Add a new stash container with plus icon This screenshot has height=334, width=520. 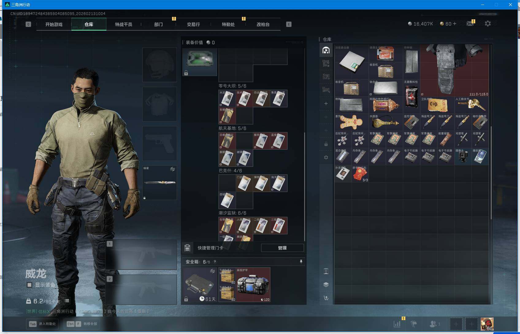tap(326, 104)
